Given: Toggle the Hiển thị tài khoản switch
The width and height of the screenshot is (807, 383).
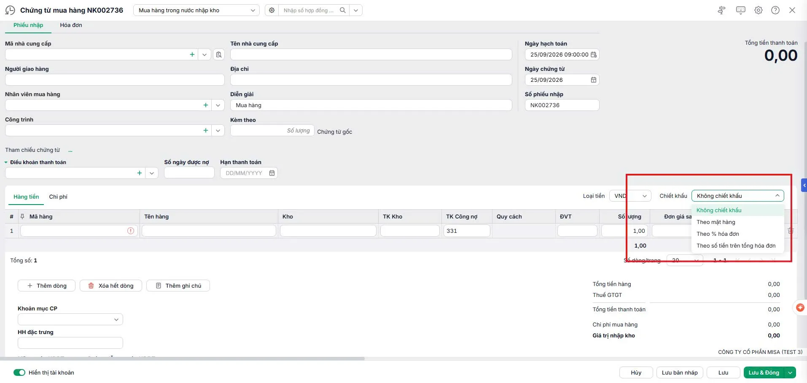Looking at the screenshot, I should click(x=19, y=372).
